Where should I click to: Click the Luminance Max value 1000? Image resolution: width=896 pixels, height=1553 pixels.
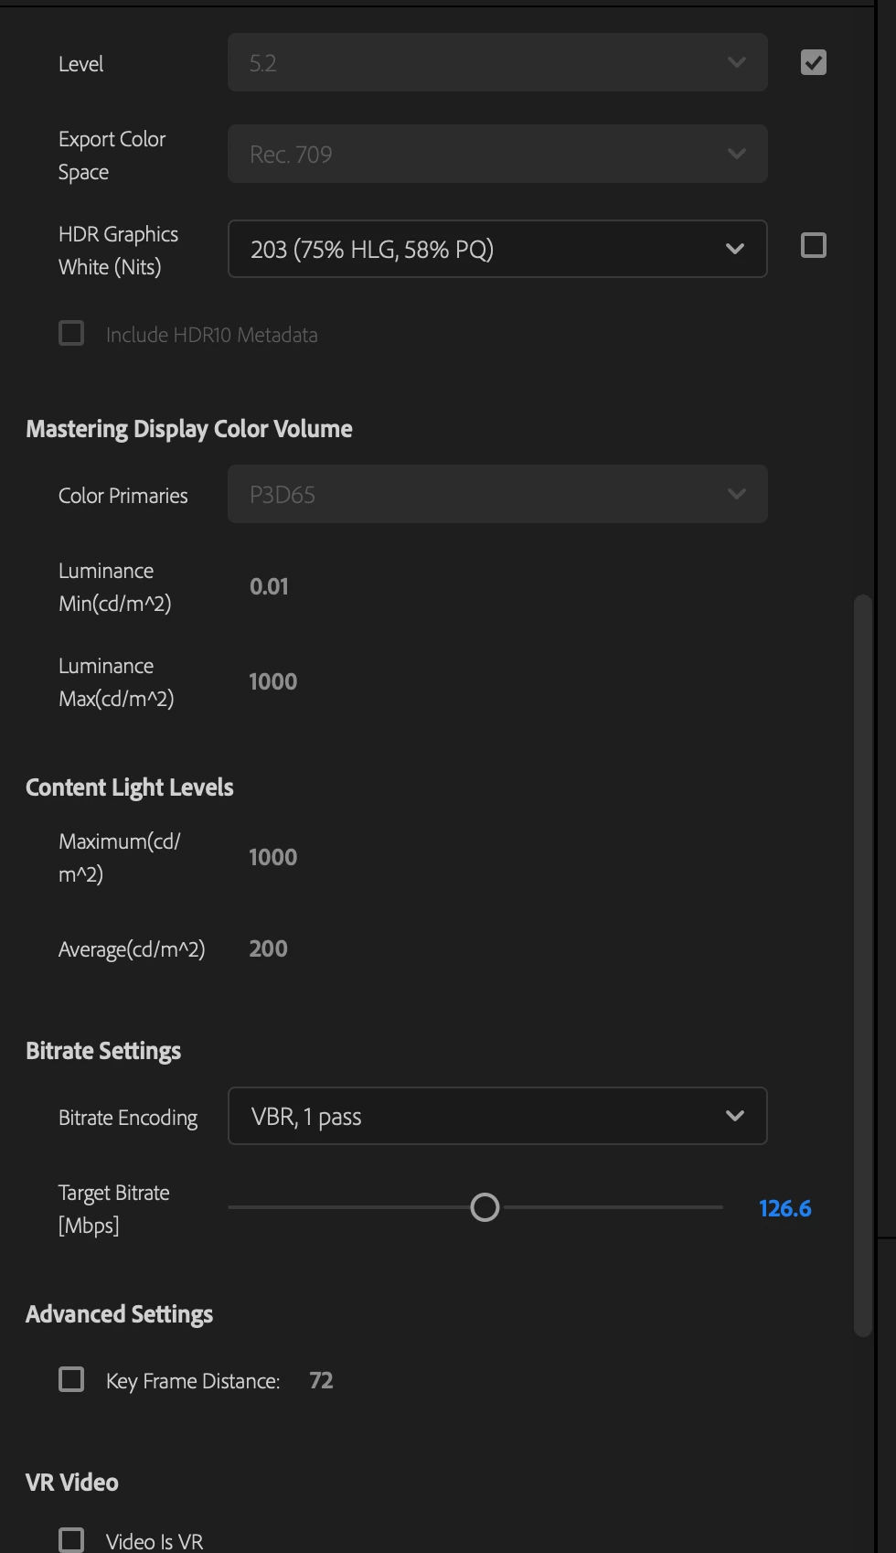(x=272, y=681)
